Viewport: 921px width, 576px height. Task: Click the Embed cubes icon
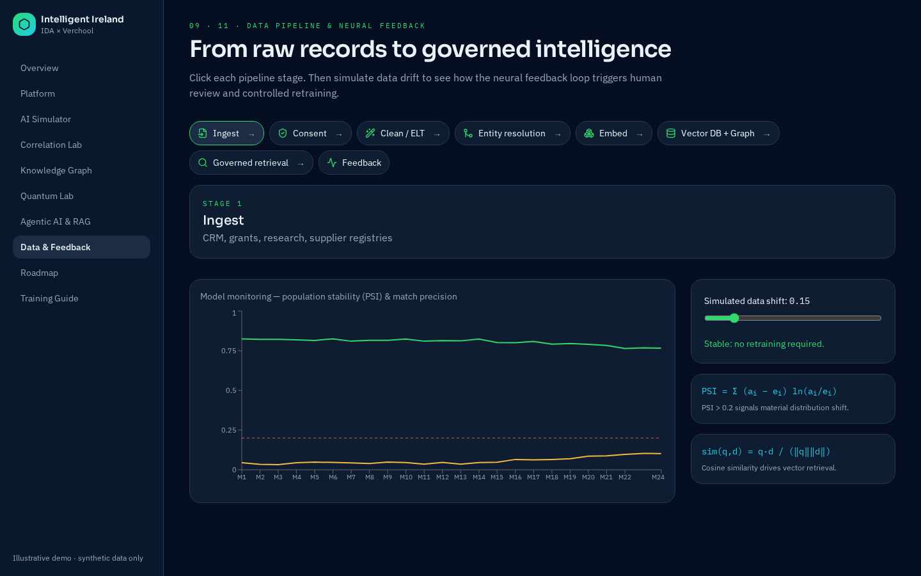tap(589, 133)
